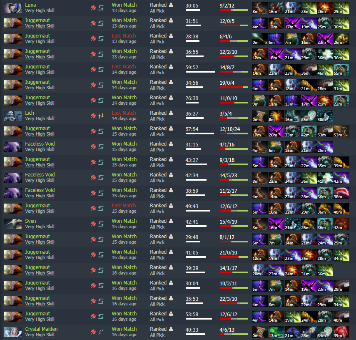The height and width of the screenshot is (340, 356).
Task: Click the Crystal Maiden hero portrait
Action: pyautogui.click(x=13, y=332)
